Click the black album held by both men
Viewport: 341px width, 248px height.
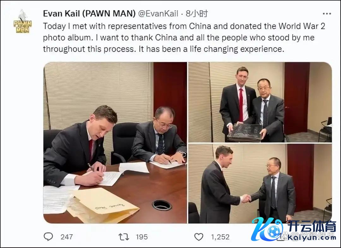click(x=245, y=133)
